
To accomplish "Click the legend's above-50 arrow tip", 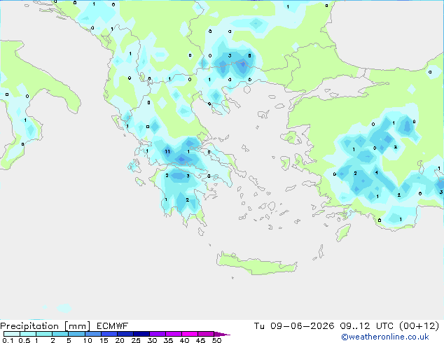I will tap(222, 334).
